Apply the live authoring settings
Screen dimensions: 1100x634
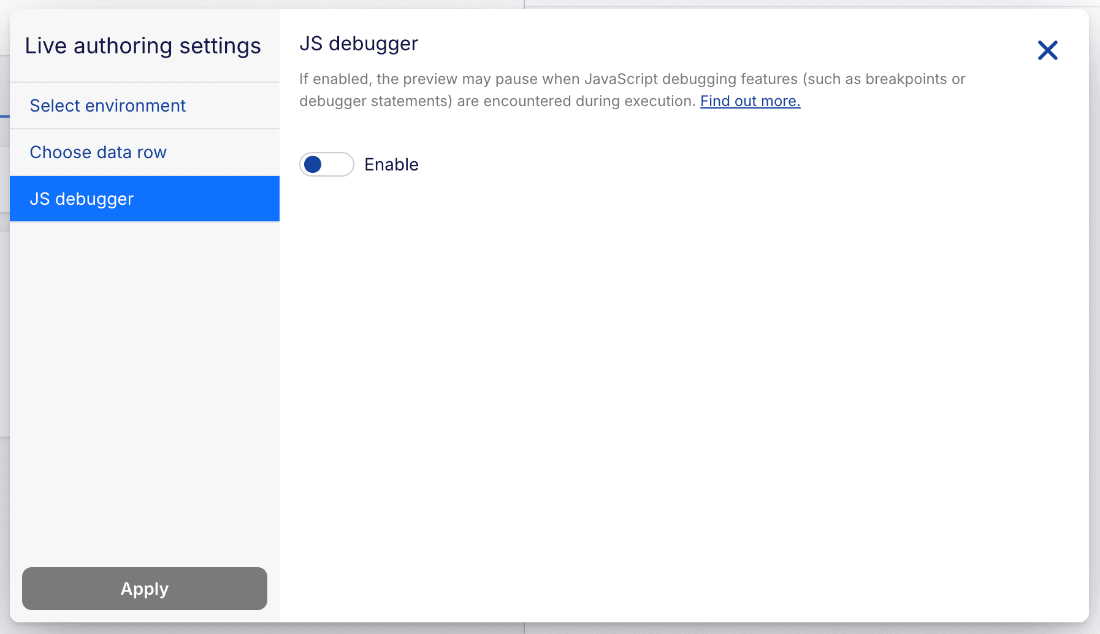[144, 589]
